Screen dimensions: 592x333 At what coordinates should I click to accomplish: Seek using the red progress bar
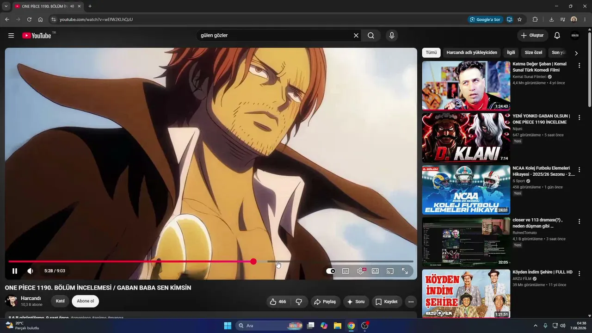pos(211,262)
